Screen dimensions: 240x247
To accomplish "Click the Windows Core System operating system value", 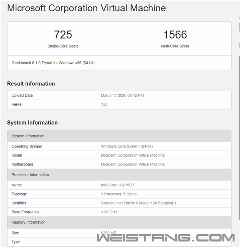I will (x=127, y=146).
